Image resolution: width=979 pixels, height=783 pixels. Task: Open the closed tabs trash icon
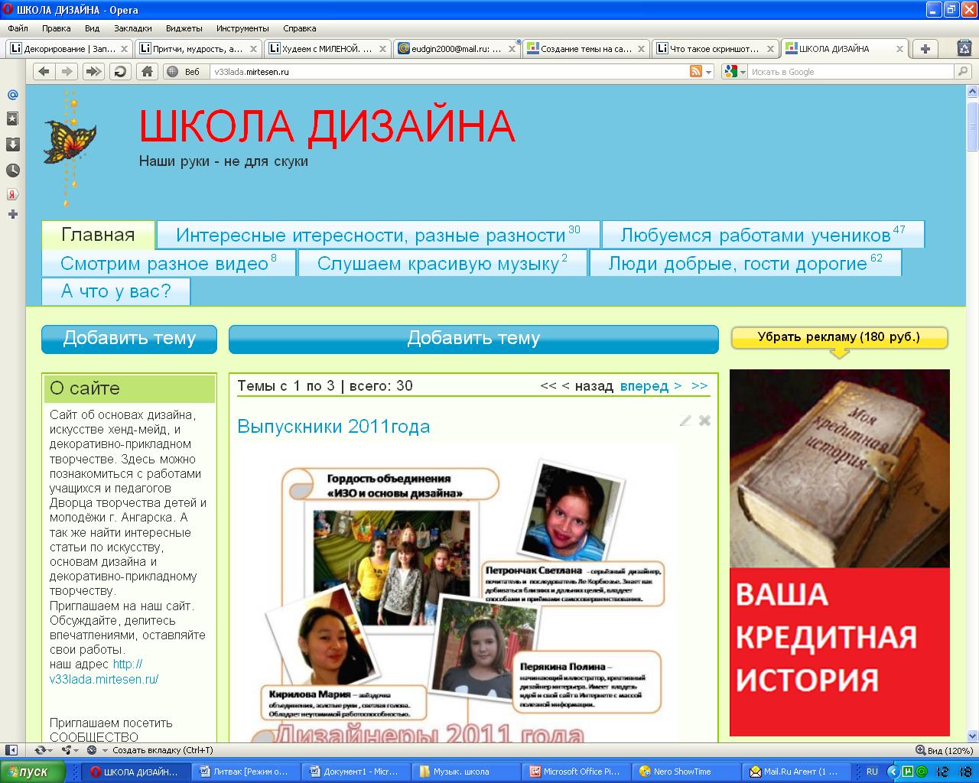click(964, 49)
